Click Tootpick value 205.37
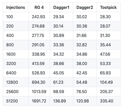 point(106,92)
